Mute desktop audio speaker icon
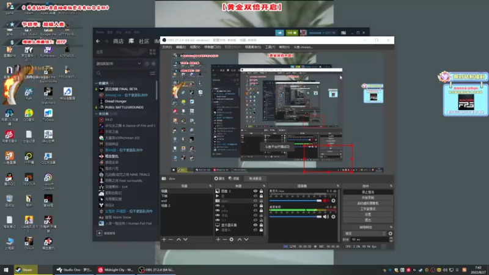Image resolution: width=489 pixels, height=275 pixels. [326, 217]
